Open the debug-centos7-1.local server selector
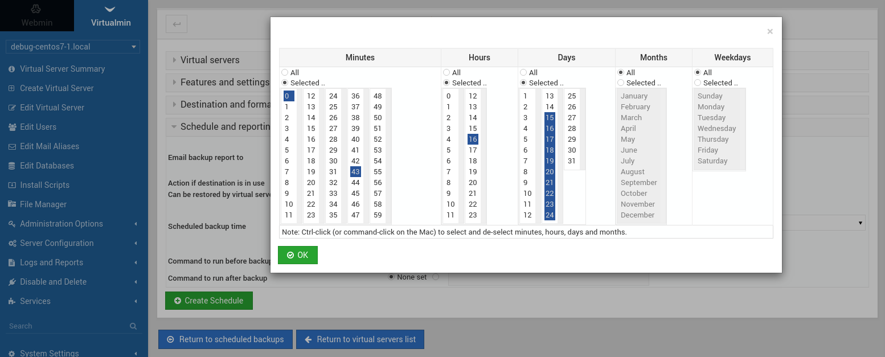 [72, 47]
